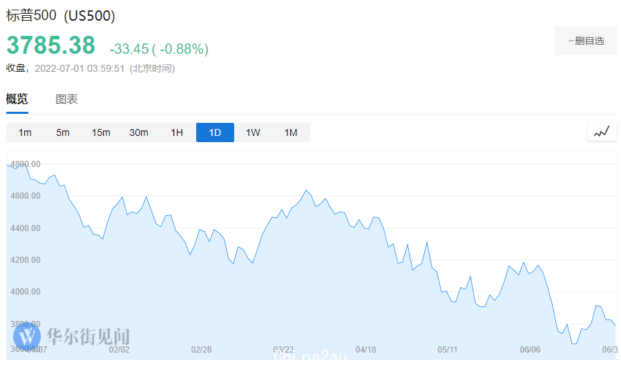Click the 02/28 date label
621x365 pixels.
[x=201, y=350]
